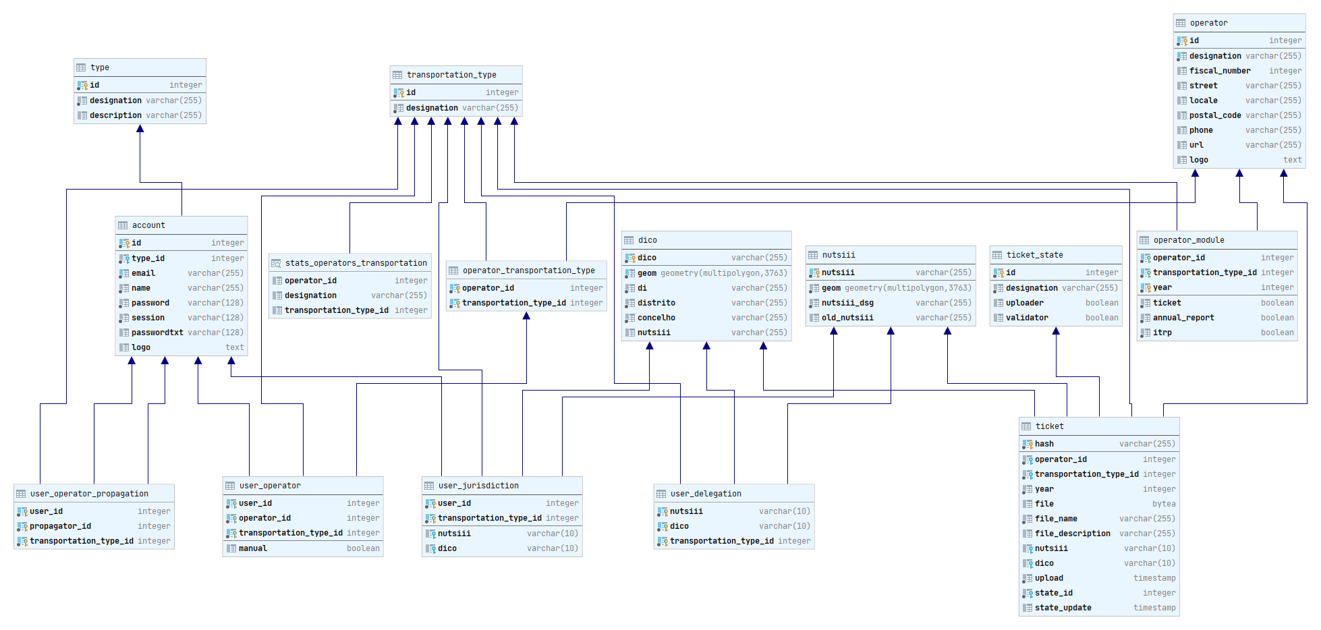Click the primary key icon for account id

(x=124, y=243)
